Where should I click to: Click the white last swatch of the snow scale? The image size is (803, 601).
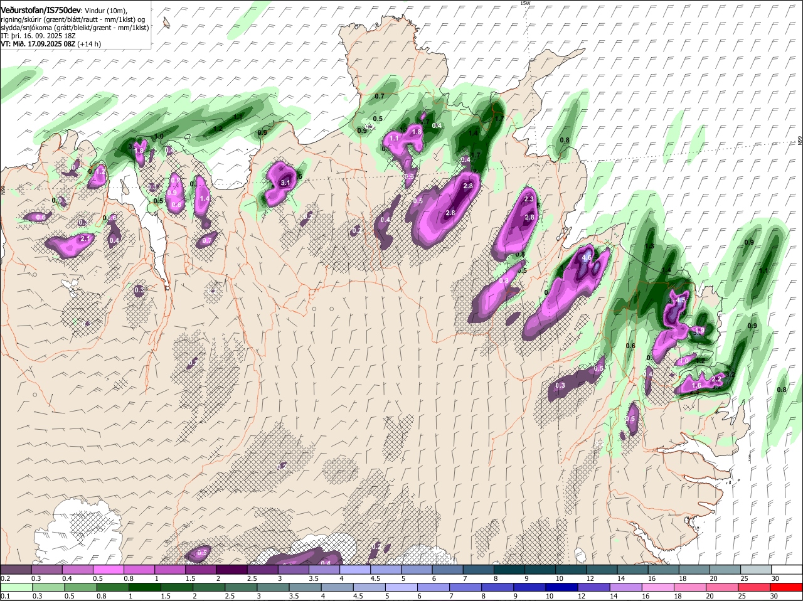(x=787, y=569)
